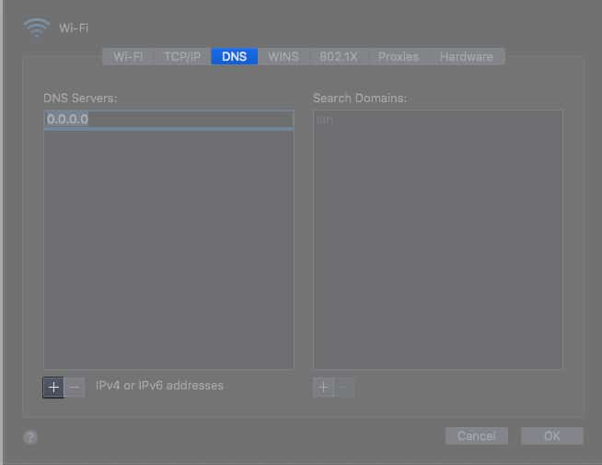This screenshot has height=465, width=602.
Task: Open help with question mark button
Action: pos(30,437)
